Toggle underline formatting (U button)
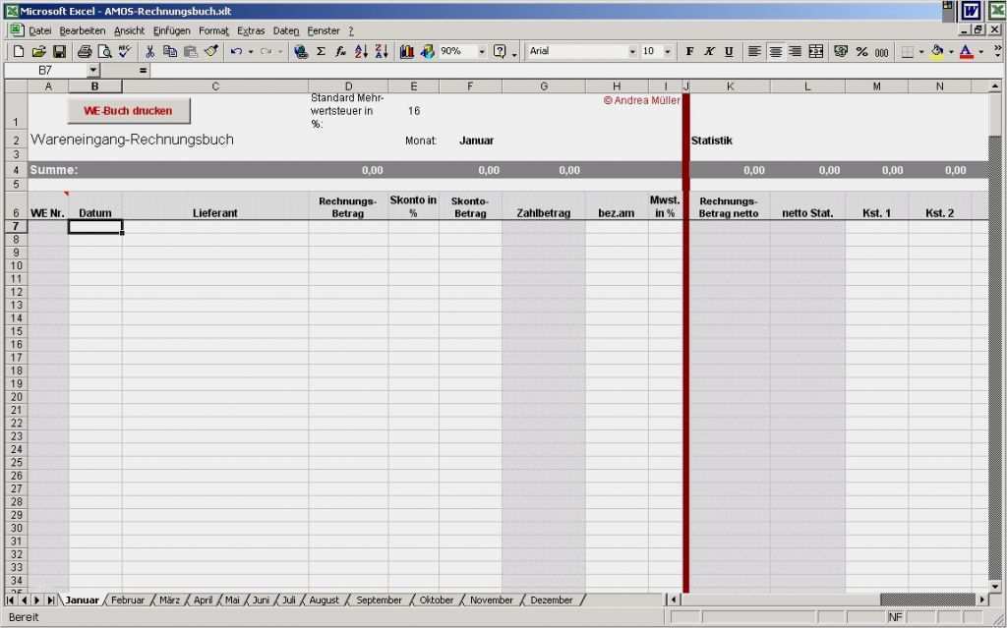The image size is (1007, 628). point(729,51)
